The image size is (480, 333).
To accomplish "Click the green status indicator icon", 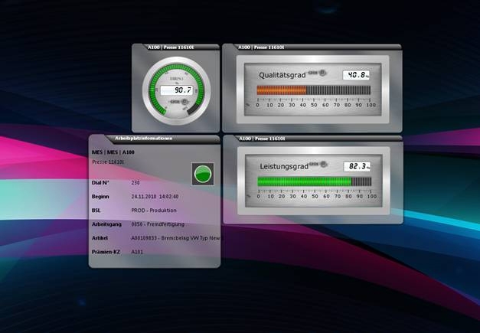I will pos(203,174).
